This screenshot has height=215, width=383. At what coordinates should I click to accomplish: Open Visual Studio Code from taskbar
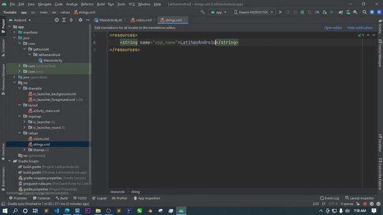[x=56, y=211]
